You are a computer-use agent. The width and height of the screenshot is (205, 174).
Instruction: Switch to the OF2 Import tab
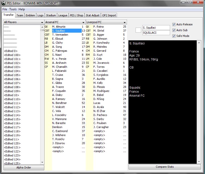[109, 15]
